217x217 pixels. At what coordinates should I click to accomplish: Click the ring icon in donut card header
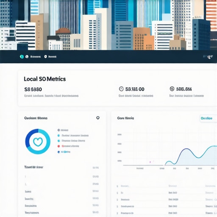[98, 118]
